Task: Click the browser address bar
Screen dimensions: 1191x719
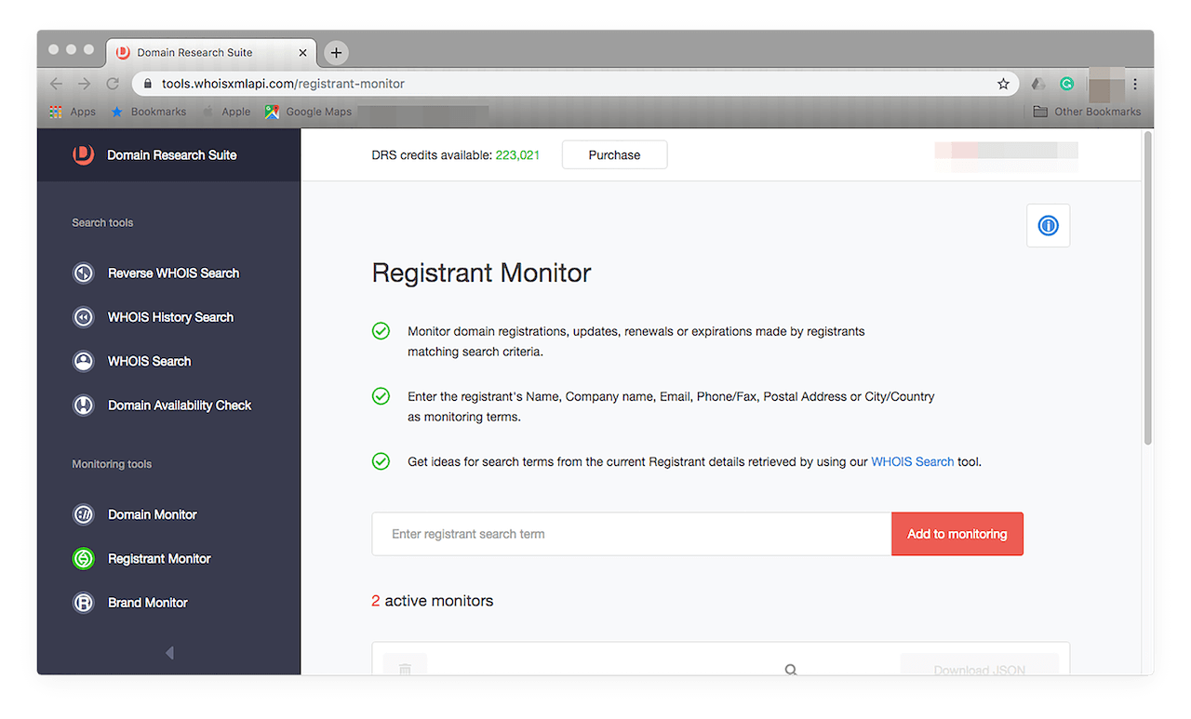Action: click(x=575, y=84)
